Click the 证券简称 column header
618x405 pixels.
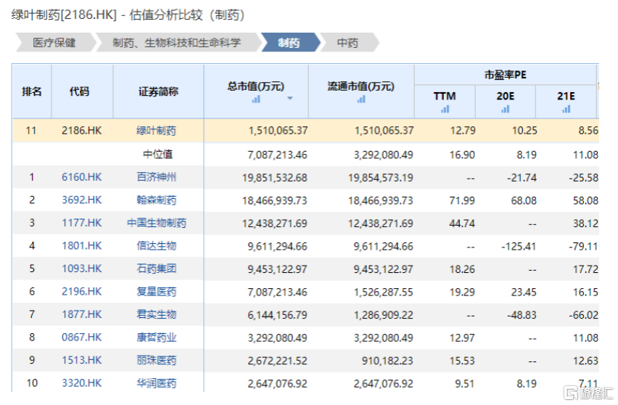pyautogui.click(x=158, y=91)
